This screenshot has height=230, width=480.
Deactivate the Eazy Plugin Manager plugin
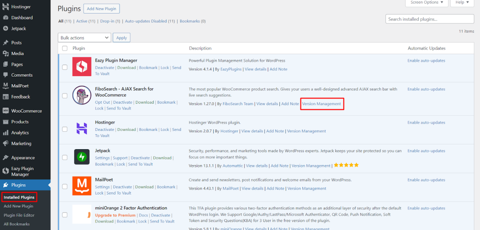[105, 67]
